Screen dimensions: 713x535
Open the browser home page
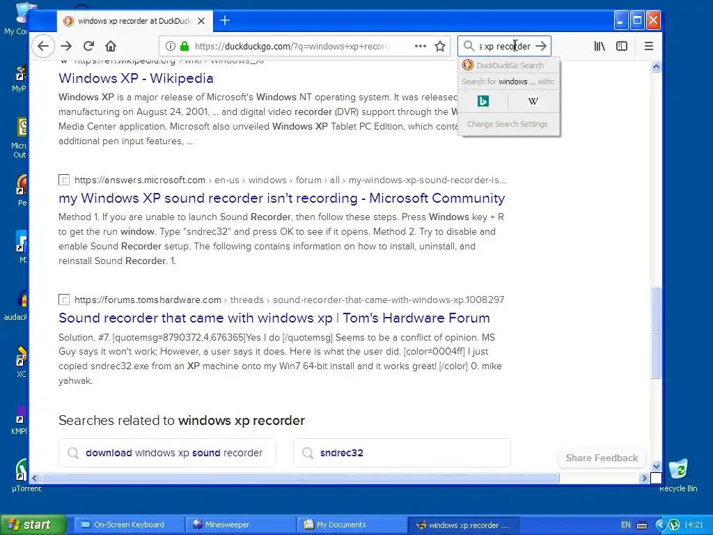(x=111, y=46)
